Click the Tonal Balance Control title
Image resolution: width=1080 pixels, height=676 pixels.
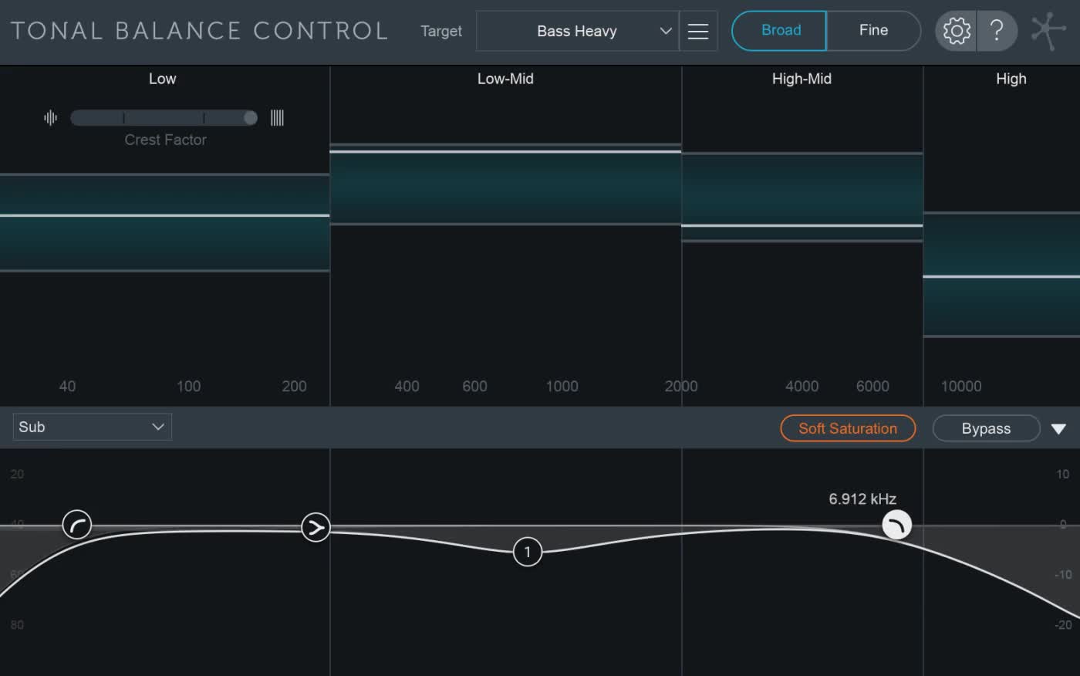tap(199, 31)
